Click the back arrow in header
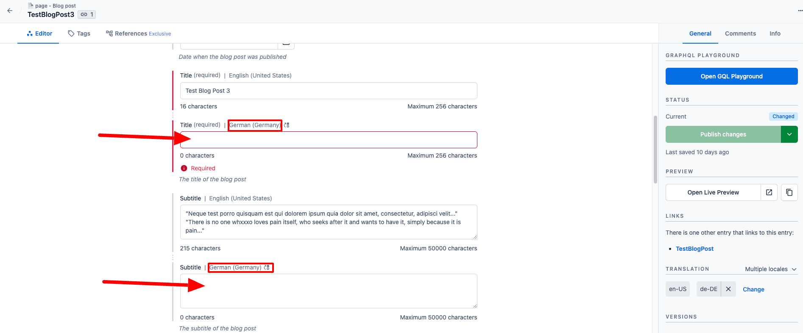803x333 pixels. point(10,11)
